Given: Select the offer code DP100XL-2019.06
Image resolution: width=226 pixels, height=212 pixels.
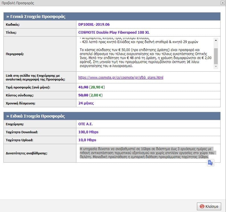Looking at the screenshot, I should pos(94,24).
